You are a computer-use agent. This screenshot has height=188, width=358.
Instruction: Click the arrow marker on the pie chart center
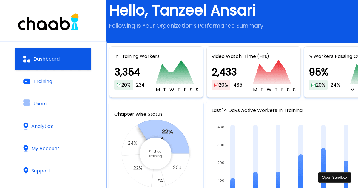click(162, 138)
